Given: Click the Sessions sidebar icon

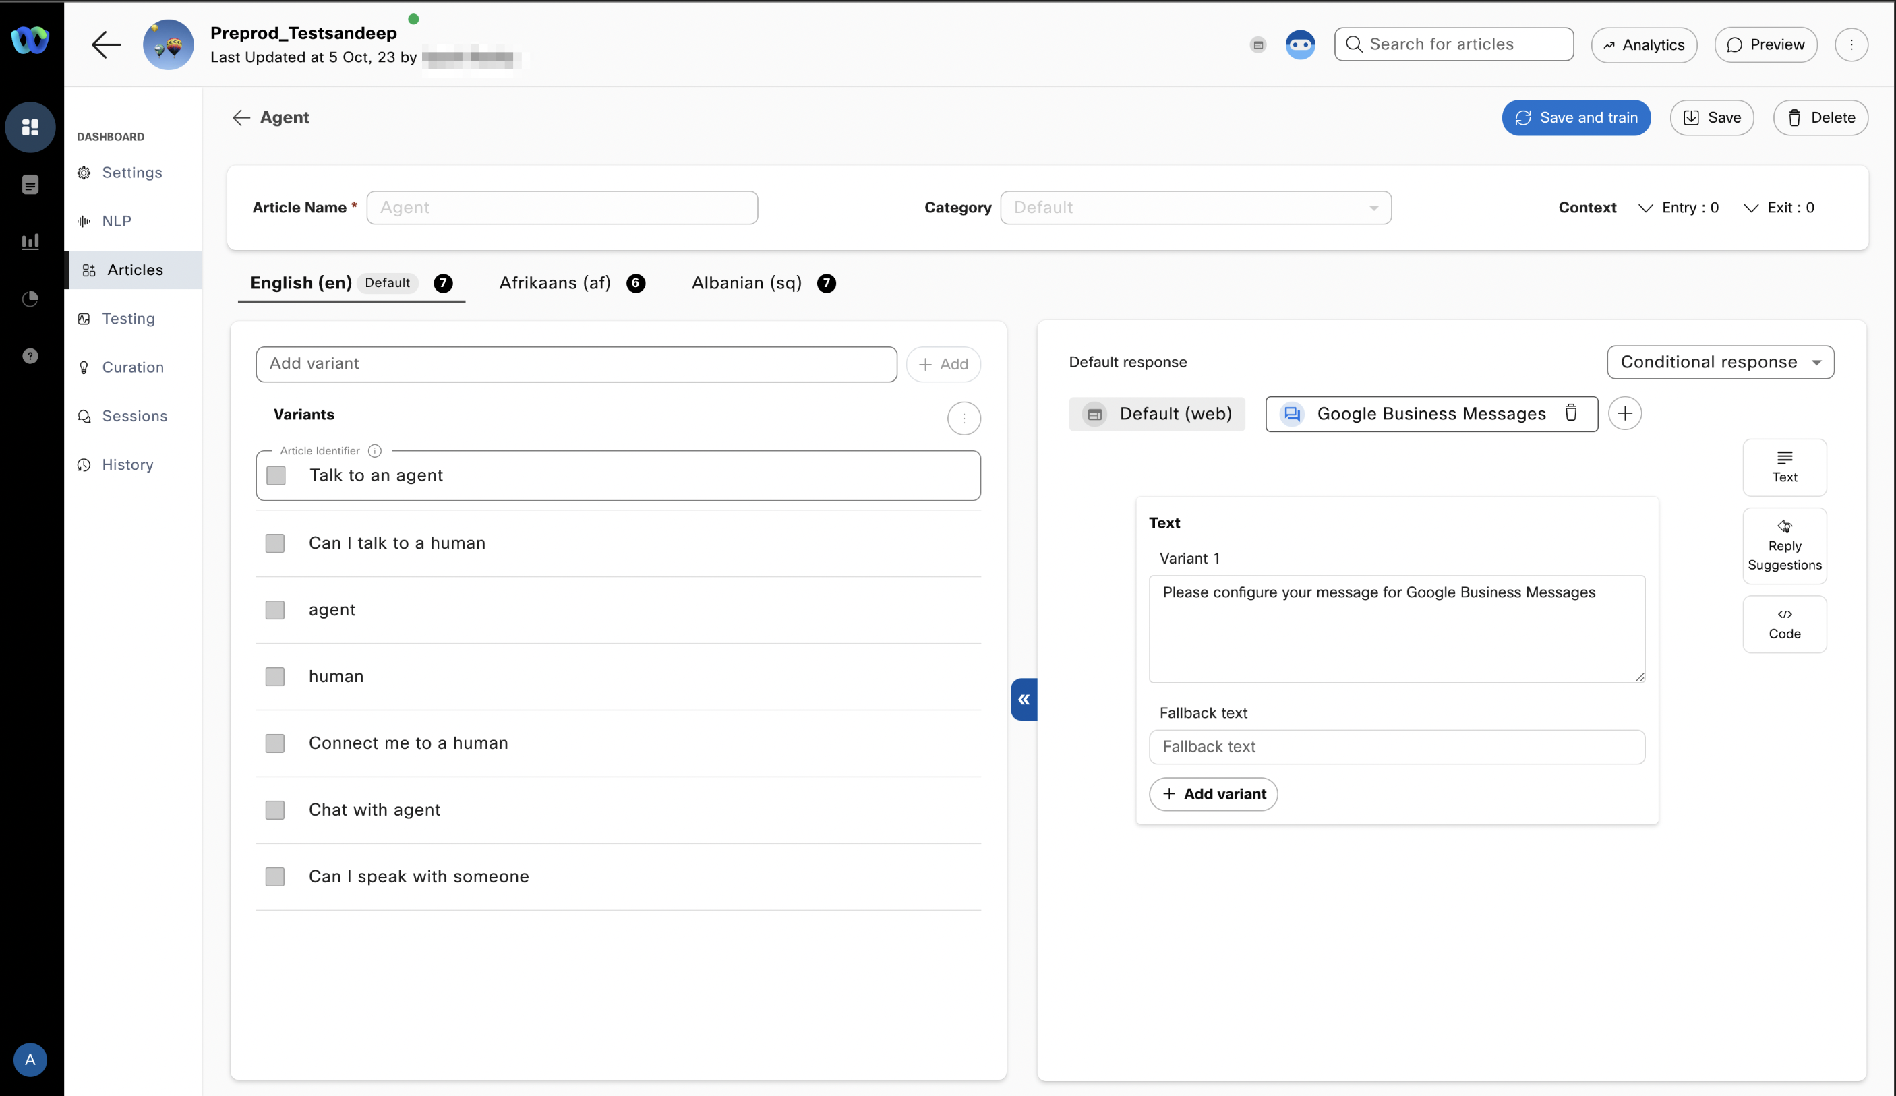Looking at the screenshot, I should [84, 416].
